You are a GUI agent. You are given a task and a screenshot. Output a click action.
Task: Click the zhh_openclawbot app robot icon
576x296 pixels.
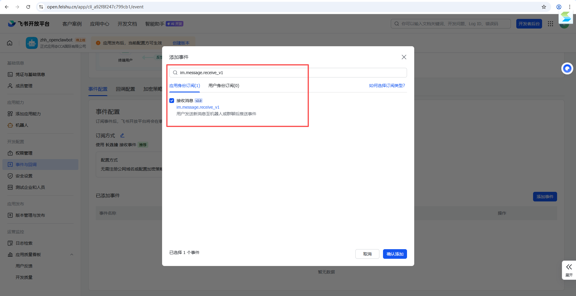32,43
